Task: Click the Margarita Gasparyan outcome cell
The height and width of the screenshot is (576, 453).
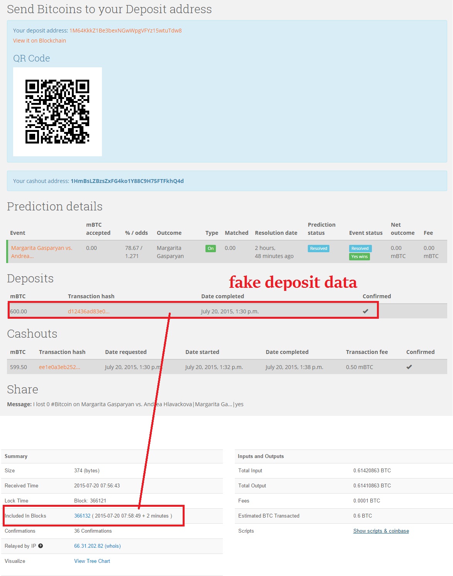Action: coord(170,252)
